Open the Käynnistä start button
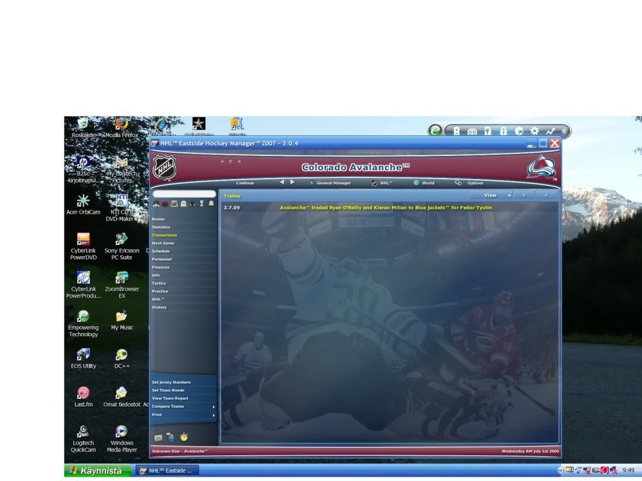The height and width of the screenshot is (481, 642). click(98, 470)
